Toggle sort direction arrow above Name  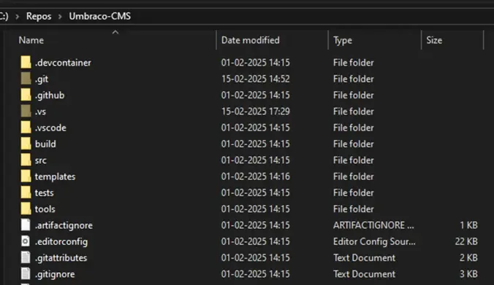click(115, 32)
